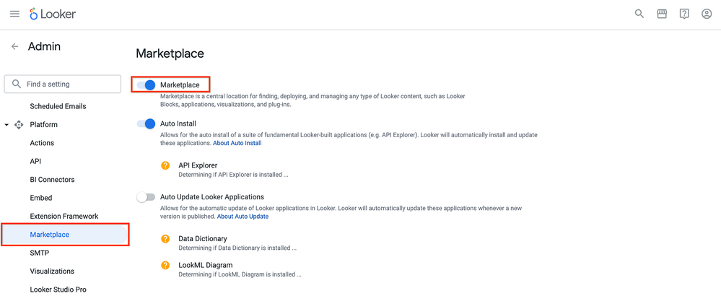This screenshot has height=304, width=721.
Task: Open the user account icon
Action: click(x=707, y=14)
